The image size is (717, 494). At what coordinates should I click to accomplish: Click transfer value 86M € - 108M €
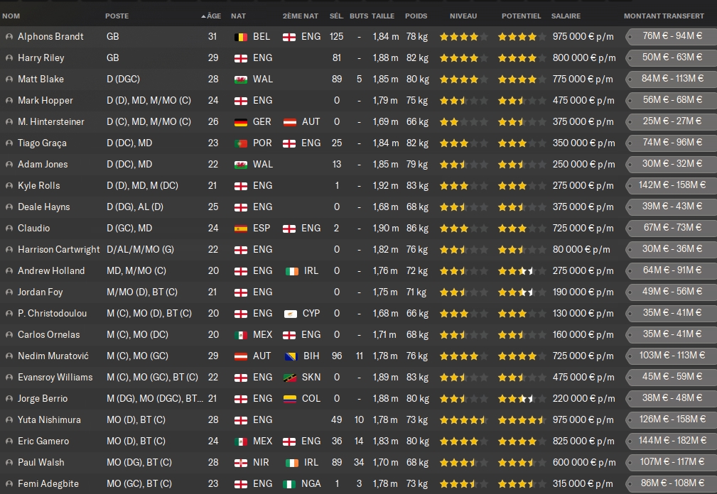coord(672,483)
